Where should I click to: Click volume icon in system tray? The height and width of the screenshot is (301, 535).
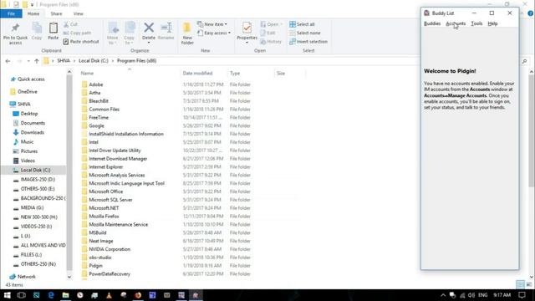coord(471,295)
